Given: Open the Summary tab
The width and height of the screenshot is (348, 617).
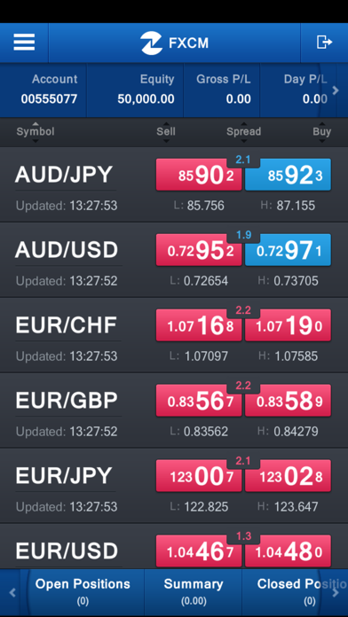Looking at the screenshot, I should pyautogui.click(x=194, y=592).
